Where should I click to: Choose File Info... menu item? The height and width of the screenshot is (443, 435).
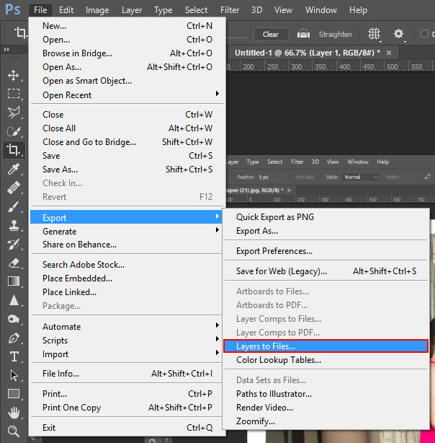(126, 374)
